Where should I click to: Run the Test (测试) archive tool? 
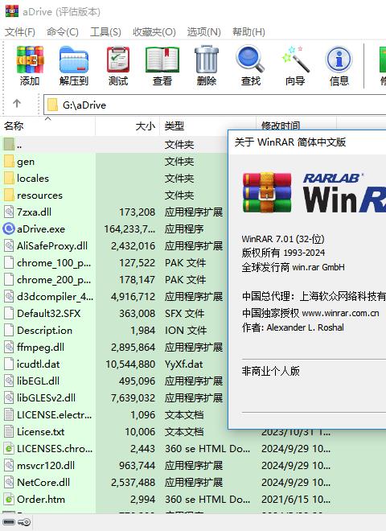click(118, 65)
